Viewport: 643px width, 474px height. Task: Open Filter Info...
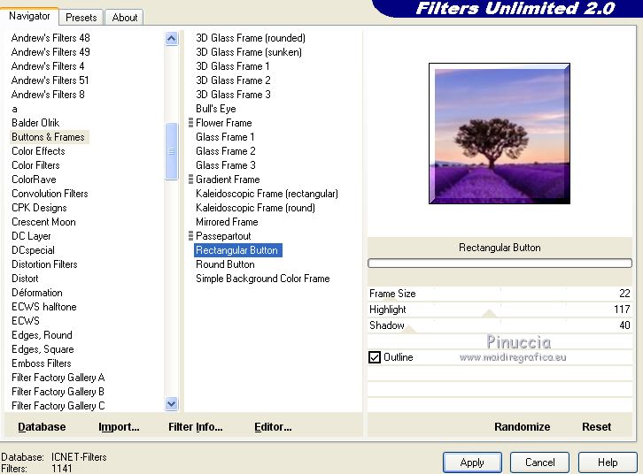click(195, 426)
